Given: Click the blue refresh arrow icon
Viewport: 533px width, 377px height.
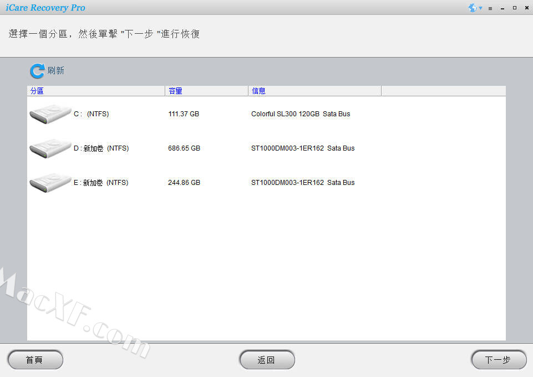Looking at the screenshot, I should (37, 71).
